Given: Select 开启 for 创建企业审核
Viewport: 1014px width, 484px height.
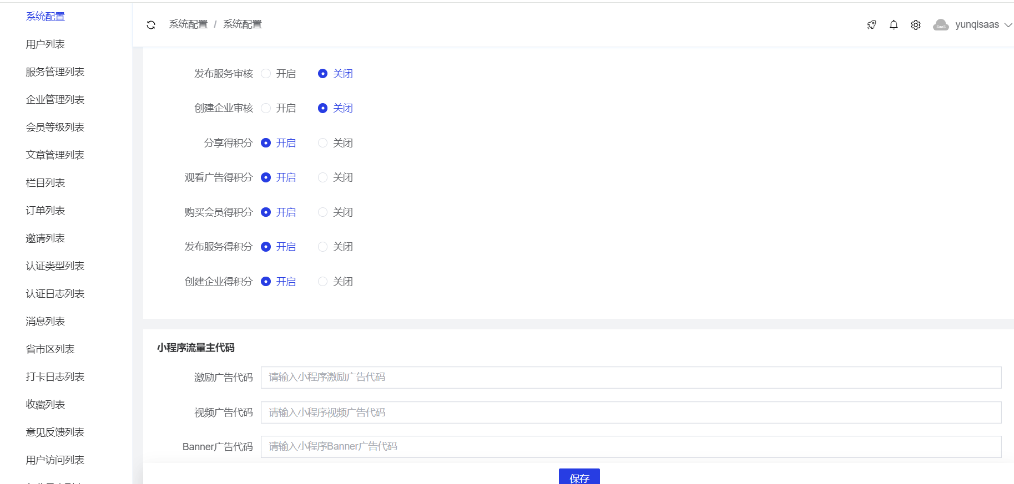Looking at the screenshot, I should [266, 108].
